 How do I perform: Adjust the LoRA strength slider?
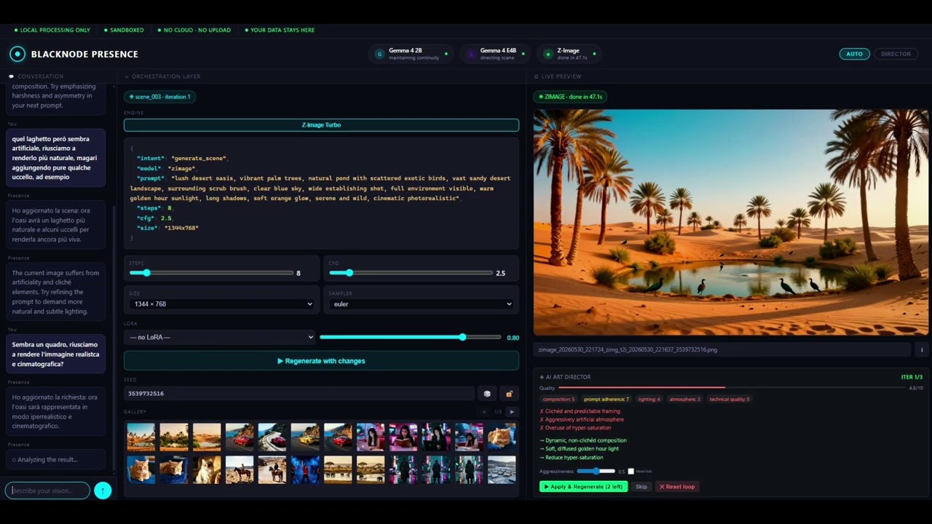pyautogui.click(x=410, y=337)
